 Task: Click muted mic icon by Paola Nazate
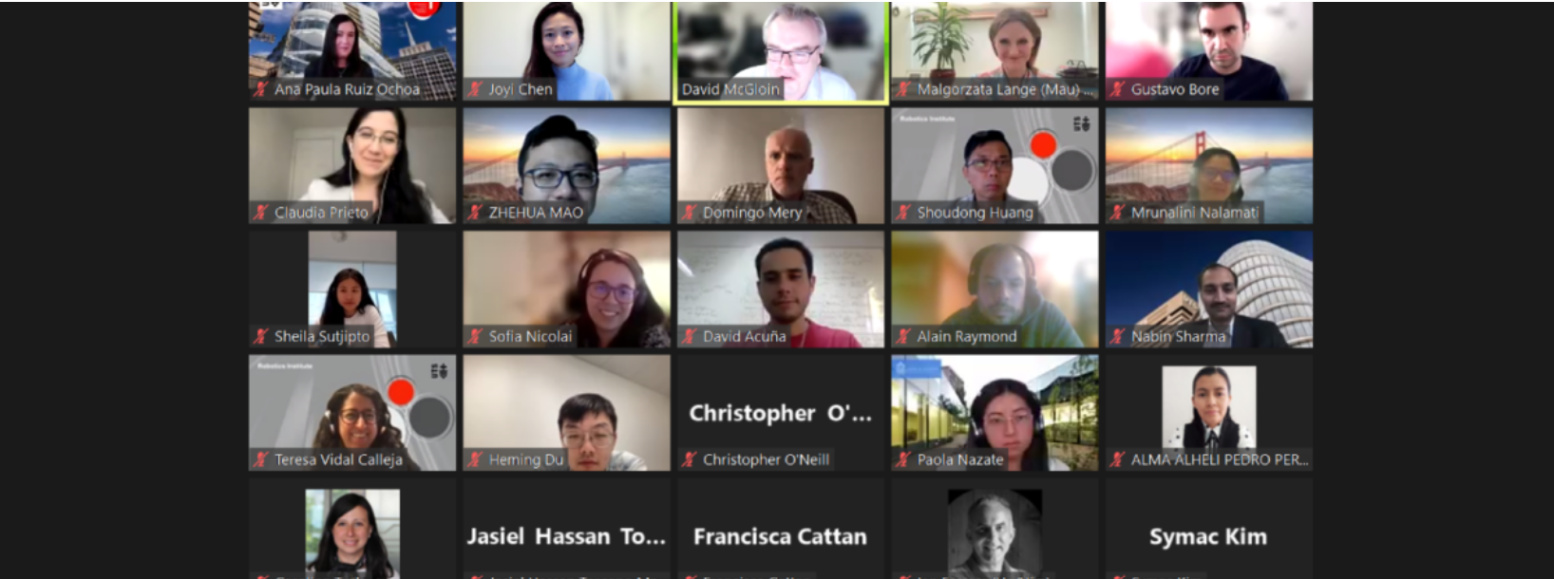[x=903, y=459]
